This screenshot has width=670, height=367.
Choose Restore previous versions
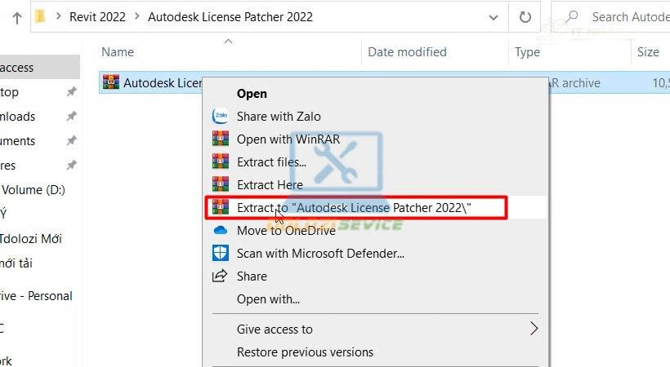pos(305,352)
